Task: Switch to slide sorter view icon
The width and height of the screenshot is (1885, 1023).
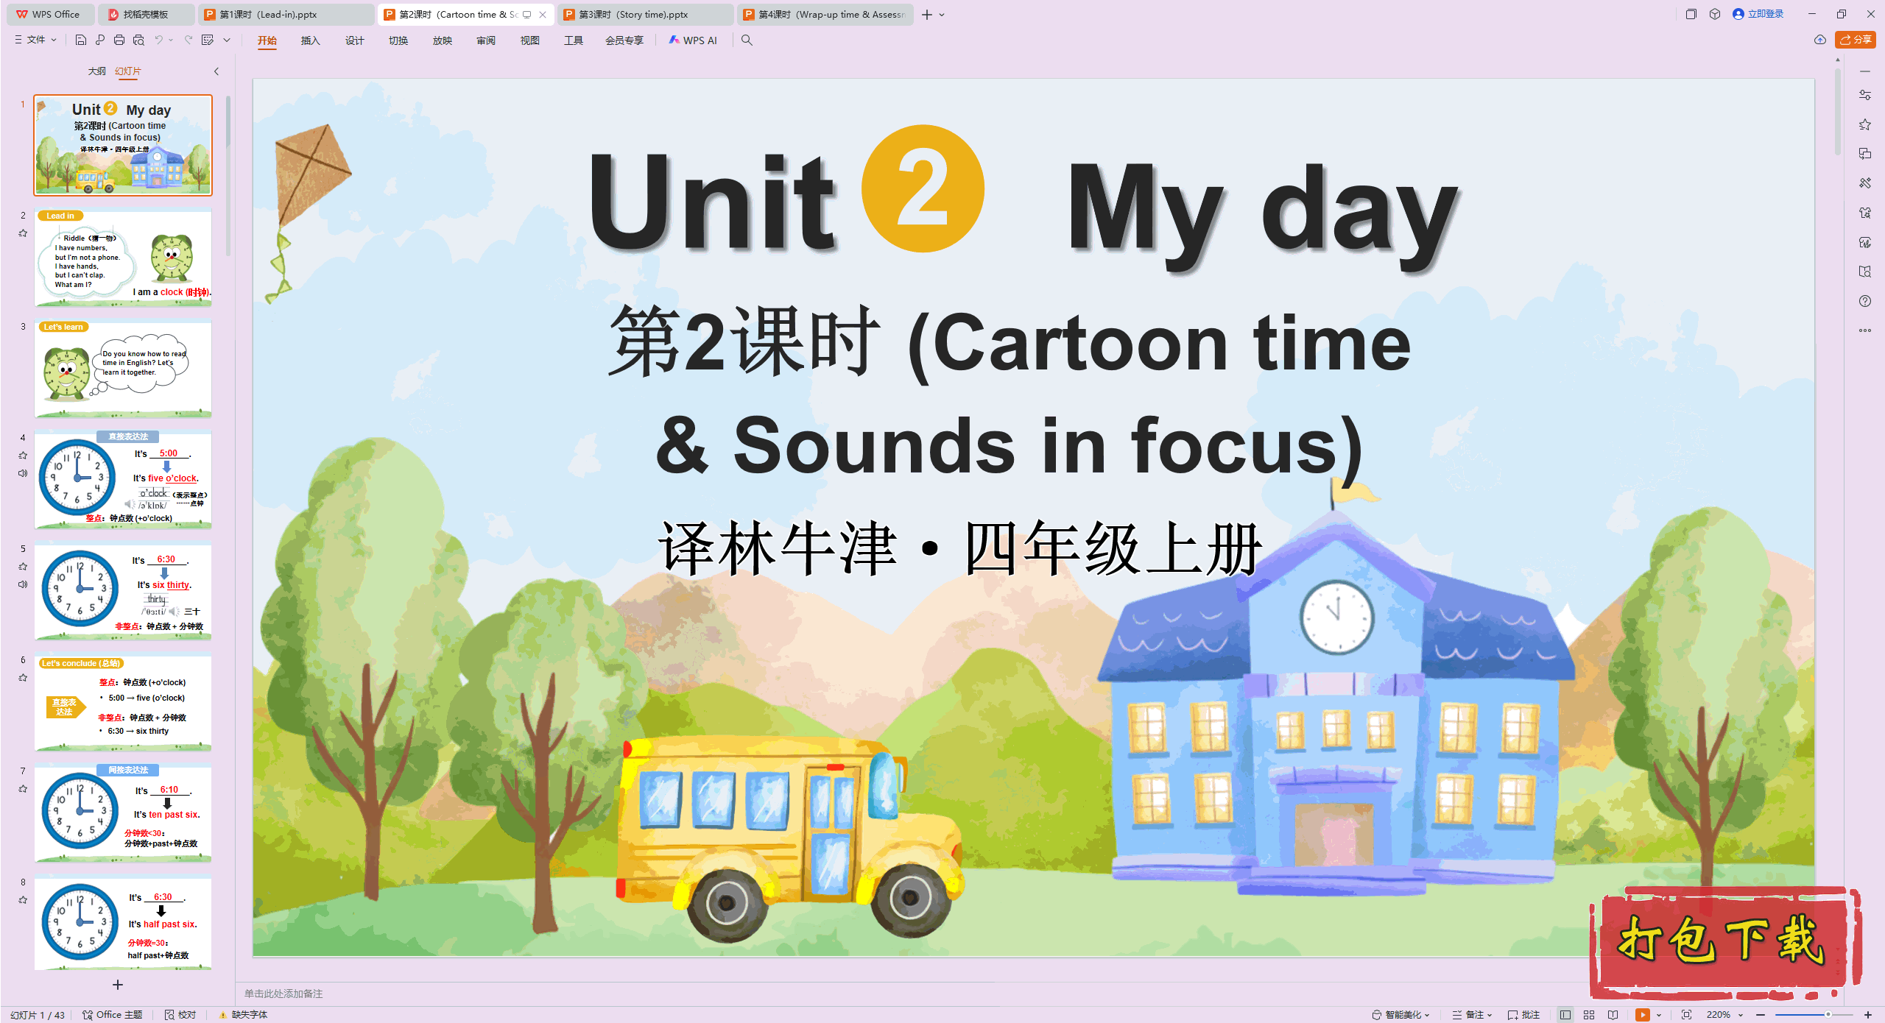Action: 1588,1014
